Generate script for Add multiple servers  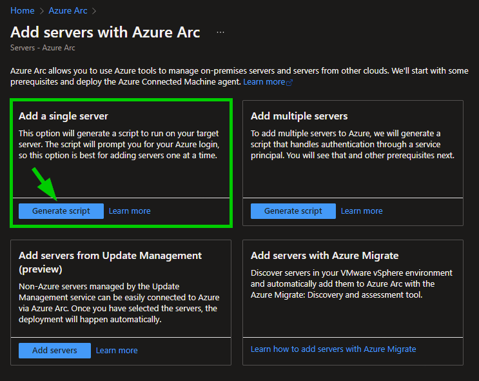point(293,211)
